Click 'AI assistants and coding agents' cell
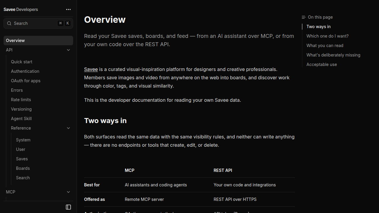 [156, 185]
